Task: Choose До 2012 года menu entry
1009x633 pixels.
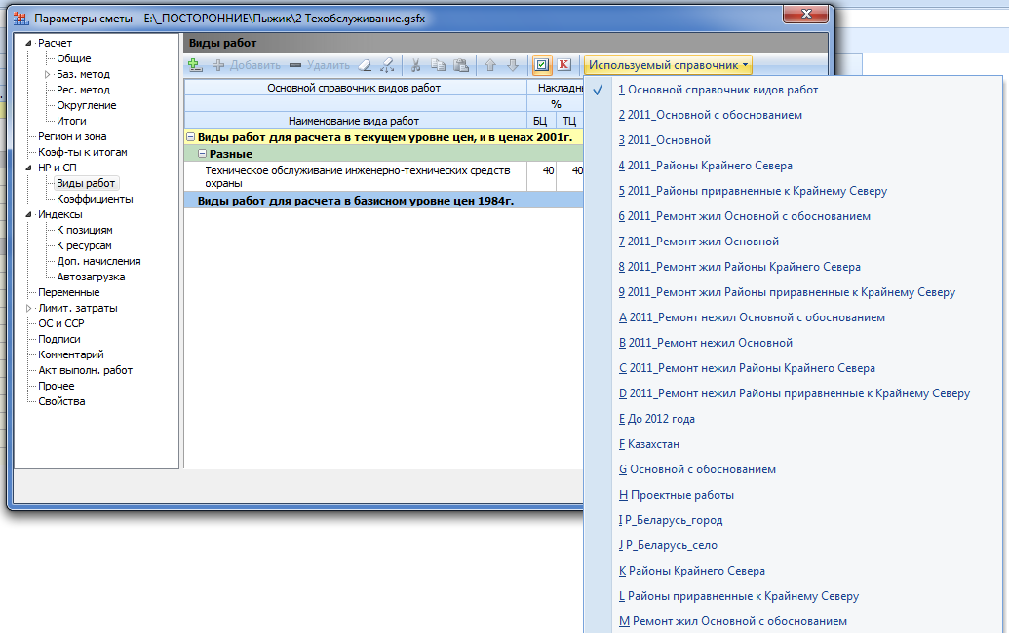Action: (657, 419)
